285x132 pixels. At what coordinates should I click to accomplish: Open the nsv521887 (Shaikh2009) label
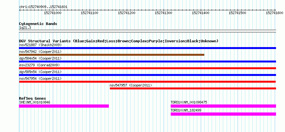pyautogui.click(x=40, y=45)
